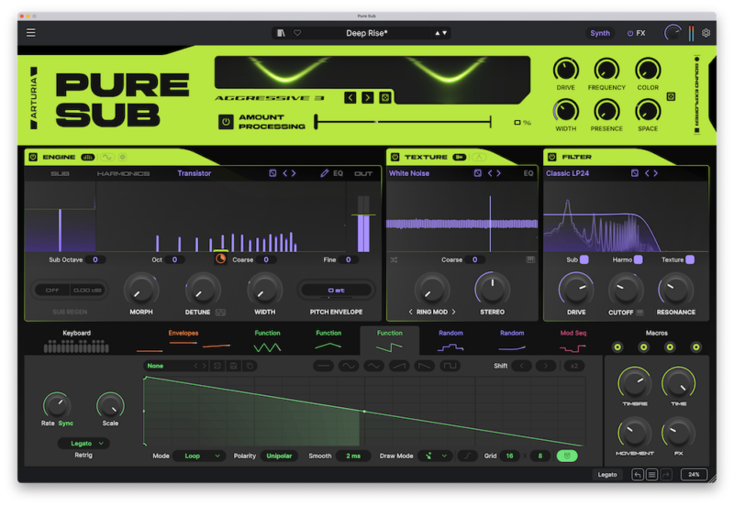This screenshot has width=734, height=506.
Task: Select the triangle mode icon in Texture header
Action: [x=479, y=157]
